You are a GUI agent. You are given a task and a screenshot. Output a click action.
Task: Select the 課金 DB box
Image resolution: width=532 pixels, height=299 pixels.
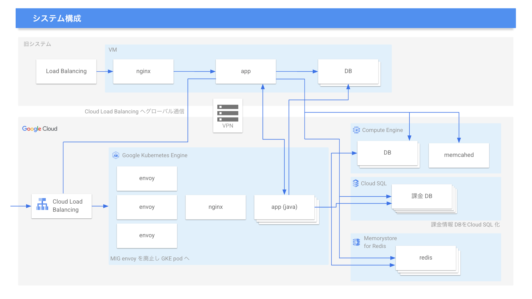click(422, 196)
